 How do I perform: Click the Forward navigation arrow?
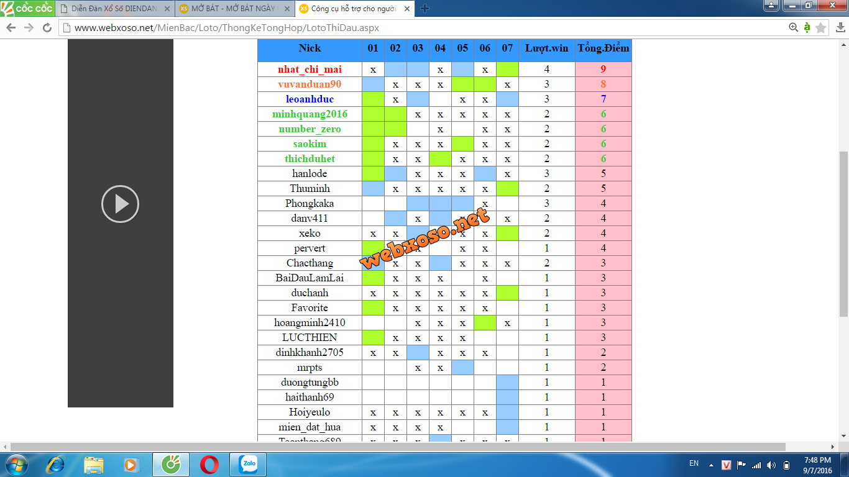[x=29, y=28]
